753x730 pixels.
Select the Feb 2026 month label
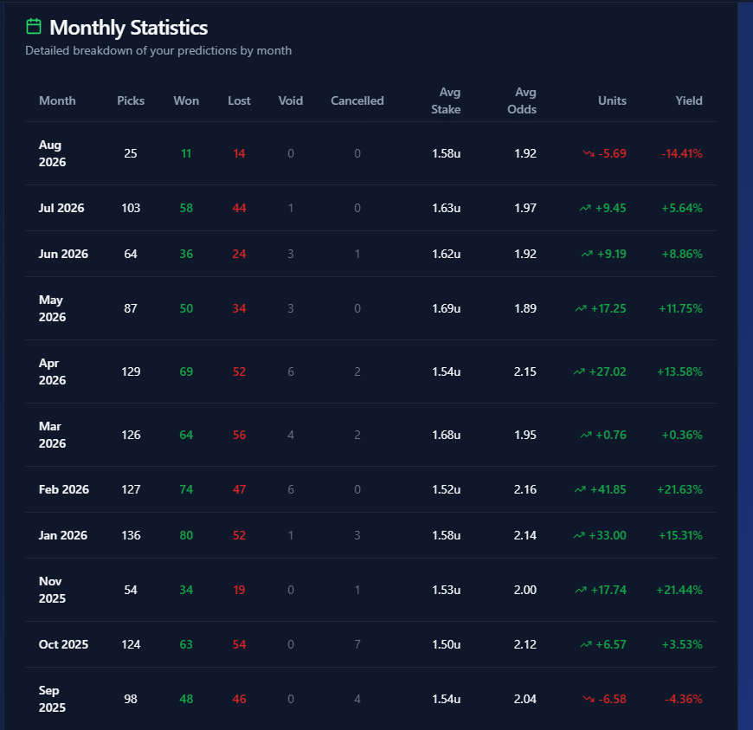coord(64,489)
